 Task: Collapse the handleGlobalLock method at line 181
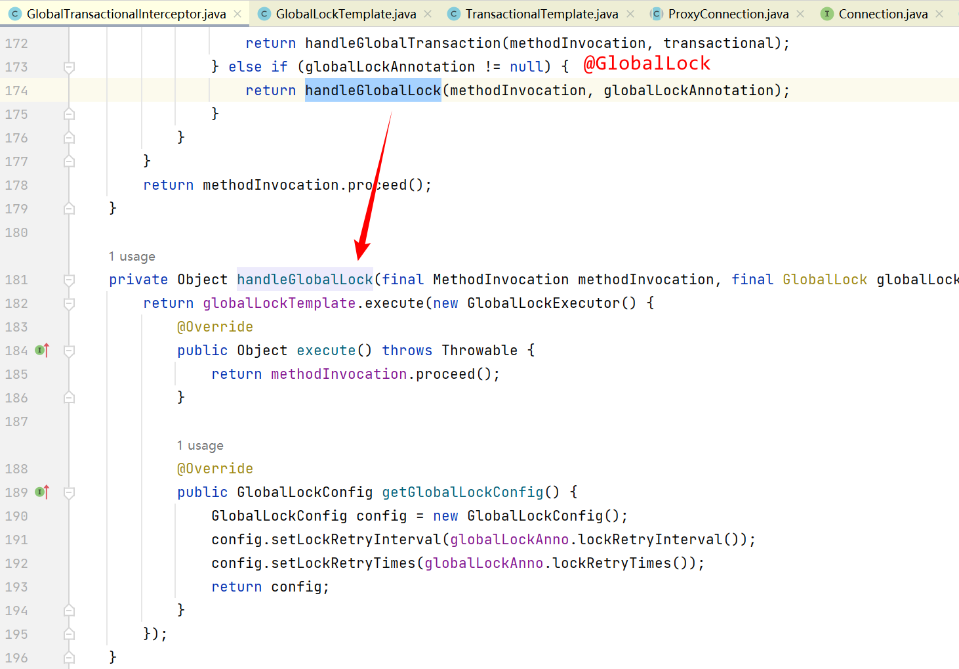click(69, 280)
